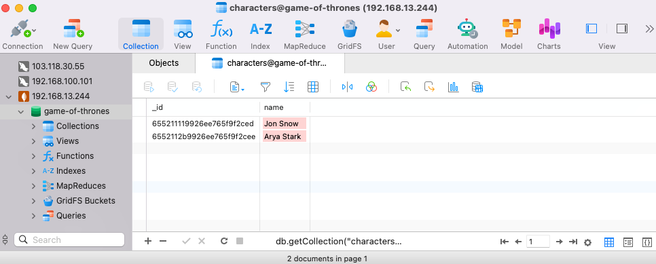Click the page number field

tap(538, 242)
